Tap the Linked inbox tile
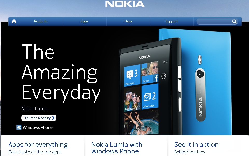The image size is (249, 156). pos(150,96)
